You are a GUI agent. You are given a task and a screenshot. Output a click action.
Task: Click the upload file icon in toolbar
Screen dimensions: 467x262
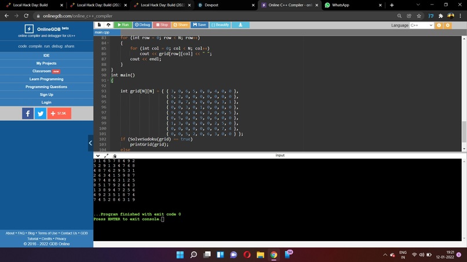pyautogui.click(x=108, y=25)
